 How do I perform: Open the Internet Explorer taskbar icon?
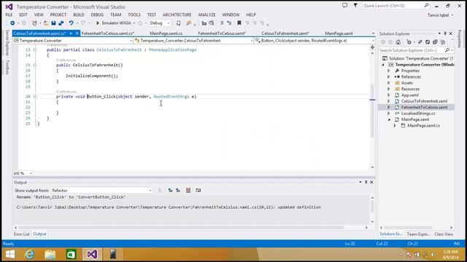coord(29,254)
